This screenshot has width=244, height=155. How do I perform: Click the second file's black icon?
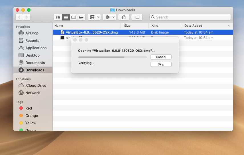click(62, 38)
